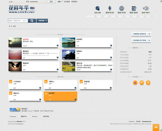Click the home icon in the breadcrumb

click(x=9, y=26)
